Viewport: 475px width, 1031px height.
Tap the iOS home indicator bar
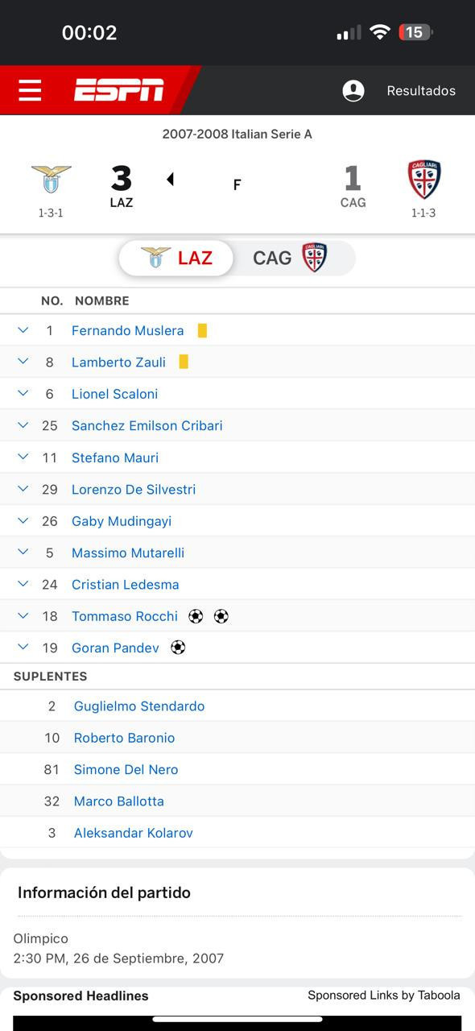237,1020
